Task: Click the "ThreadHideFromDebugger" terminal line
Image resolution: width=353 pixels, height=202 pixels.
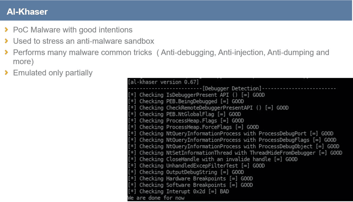Action: tap(235, 153)
